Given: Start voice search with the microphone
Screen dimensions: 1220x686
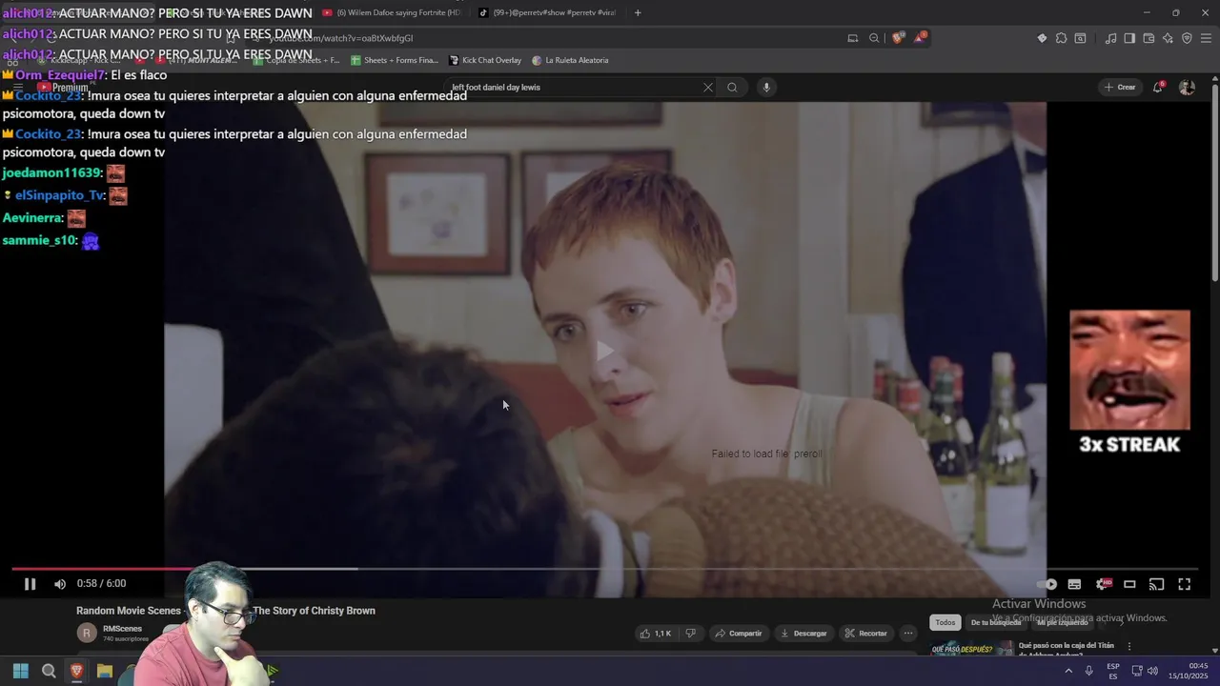Looking at the screenshot, I should pyautogui.click(x=765, y=88).
